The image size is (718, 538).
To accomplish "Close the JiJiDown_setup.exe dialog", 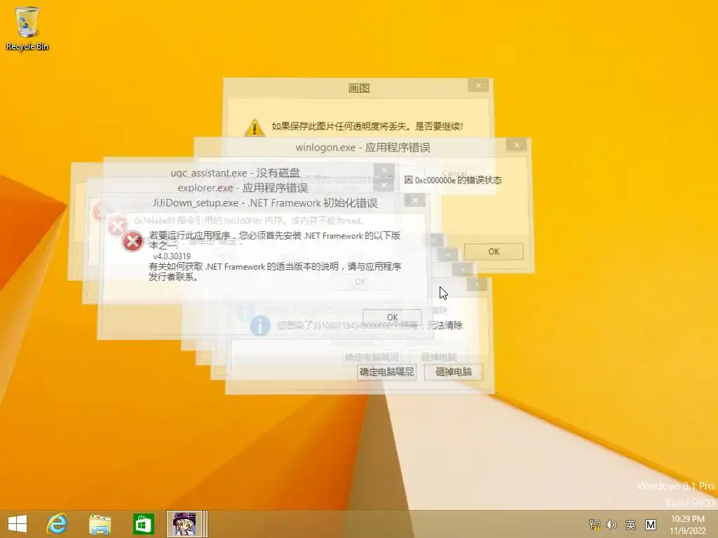I will point(415,200).
